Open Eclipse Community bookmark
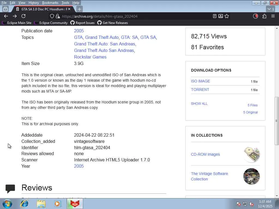 [x=51, y=23]
